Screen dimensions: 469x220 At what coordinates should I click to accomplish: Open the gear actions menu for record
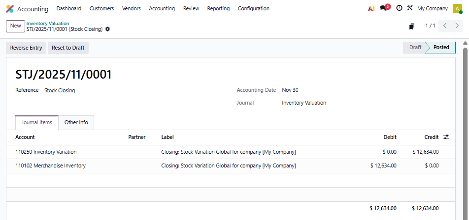pyautogui.click(x=108, y=29)
